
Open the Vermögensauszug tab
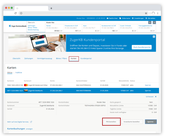point(44,58)
